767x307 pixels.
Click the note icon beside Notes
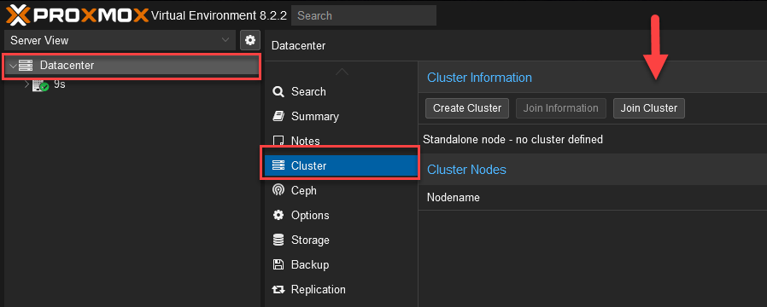tap(278, 142)
